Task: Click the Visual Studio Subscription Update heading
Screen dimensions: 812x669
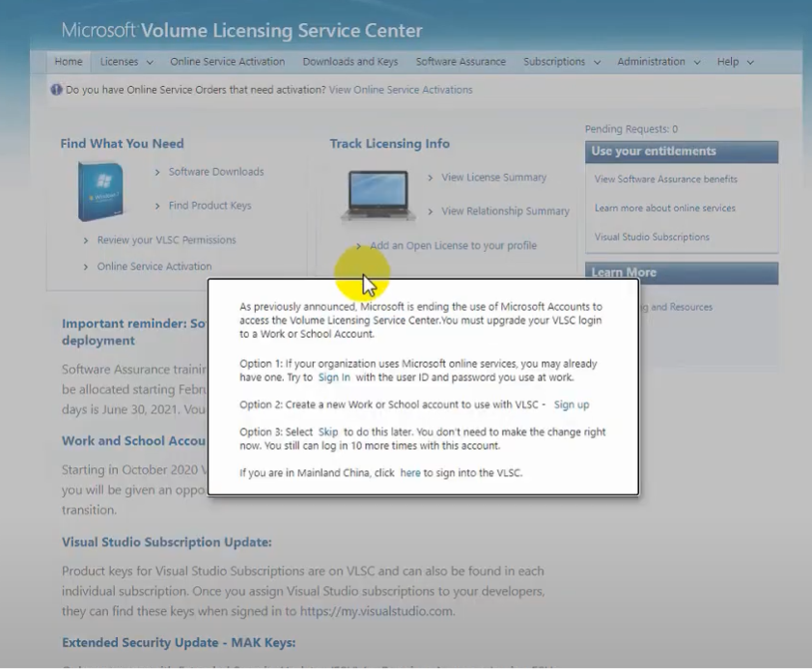Action: click(167, 543)
